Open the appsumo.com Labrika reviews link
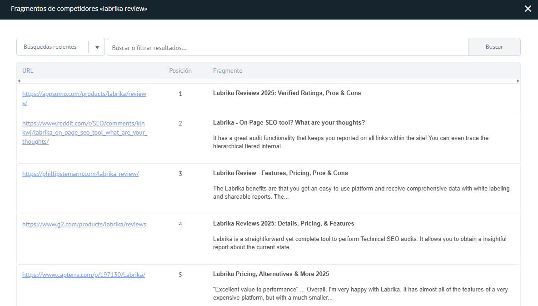 (x=84, y=98)
